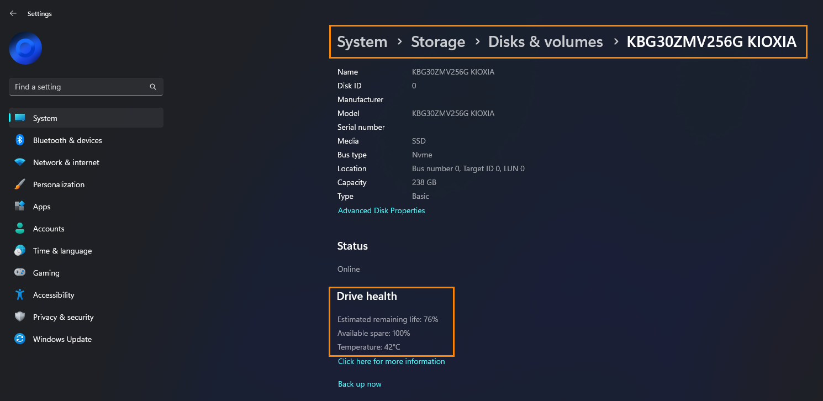Open the Apps settings page

tap(86, 207)
